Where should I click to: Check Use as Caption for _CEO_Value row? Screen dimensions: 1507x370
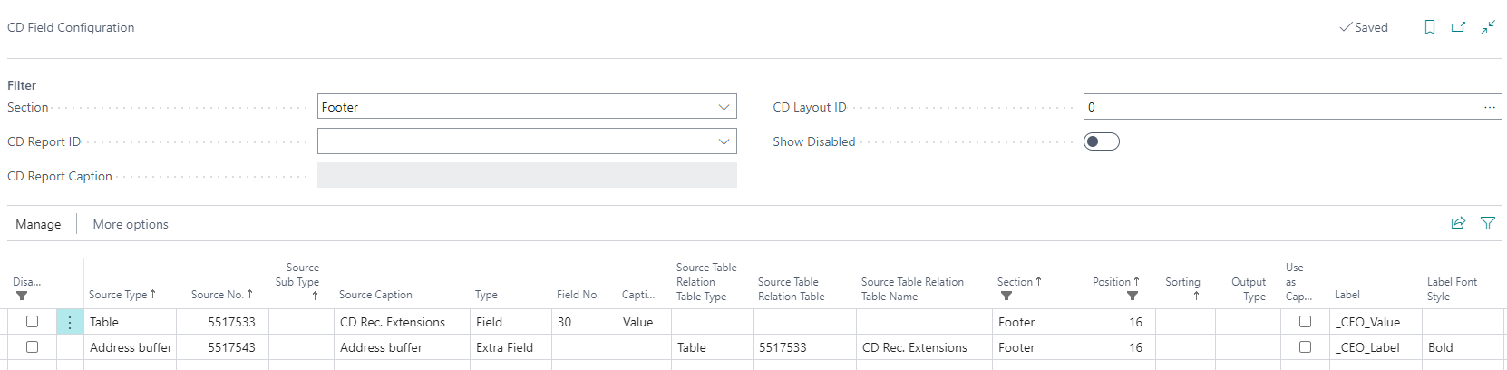(x=1305, y=322)
